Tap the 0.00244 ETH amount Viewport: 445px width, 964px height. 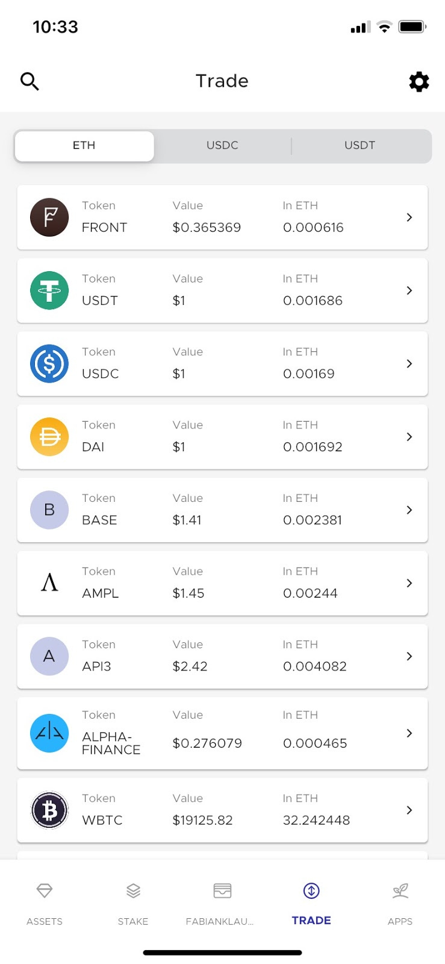(310, 593)
